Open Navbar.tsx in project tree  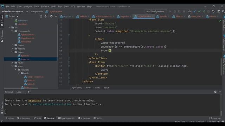click(x=24, y=42)
